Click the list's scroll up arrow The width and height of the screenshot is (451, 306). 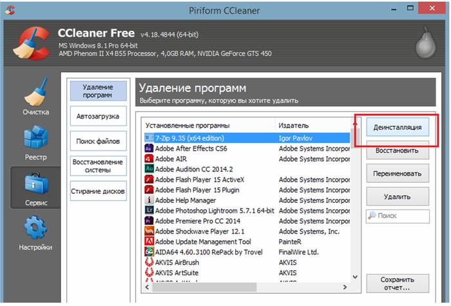(355, 124)
